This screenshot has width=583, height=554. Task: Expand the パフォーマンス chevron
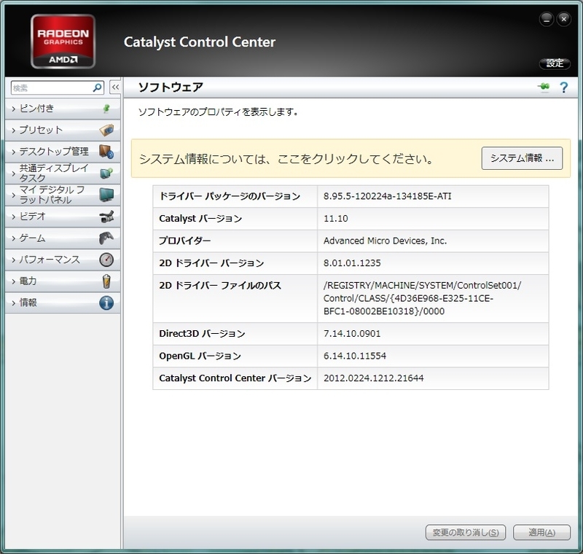[x=14, y=260]
